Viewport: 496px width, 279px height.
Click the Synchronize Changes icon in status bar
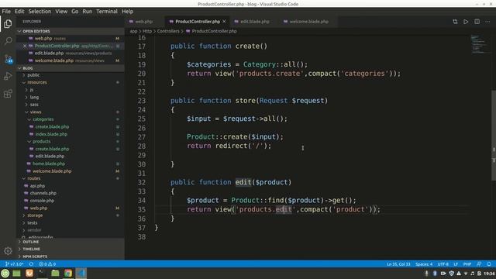[31, 263]
